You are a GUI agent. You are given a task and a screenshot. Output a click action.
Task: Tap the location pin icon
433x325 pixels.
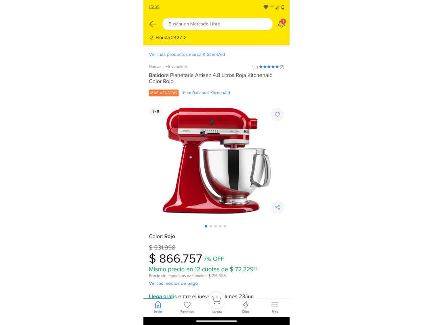pyautogui.click(x=151, y=38)
